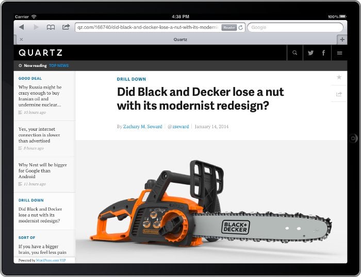361x277 pixels.
Task: Click the Twitter bird icon
Action: click(x=310, y=53)
